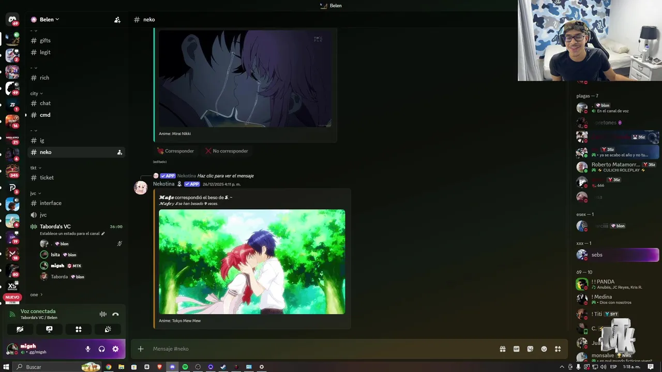The image size is (662, 372).
Task: Open the Tokyo Mew Mew kiss GIF
Action: click(x=252, y=261)
